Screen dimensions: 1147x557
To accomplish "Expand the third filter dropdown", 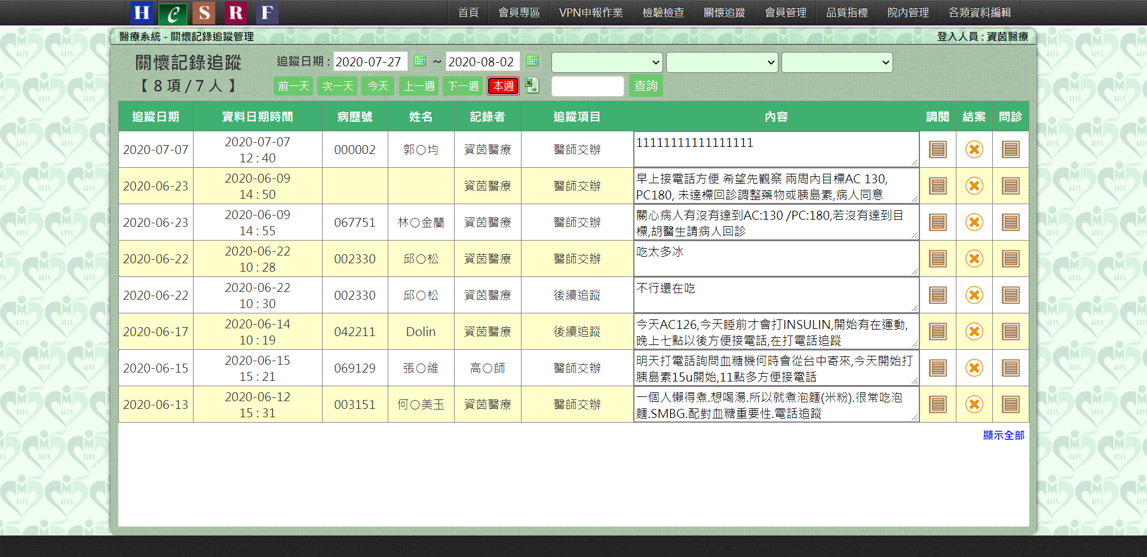I will coord(837,62).
